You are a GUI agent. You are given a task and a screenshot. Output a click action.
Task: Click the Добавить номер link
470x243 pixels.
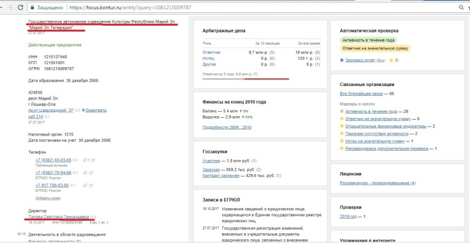tap(48, 198)
